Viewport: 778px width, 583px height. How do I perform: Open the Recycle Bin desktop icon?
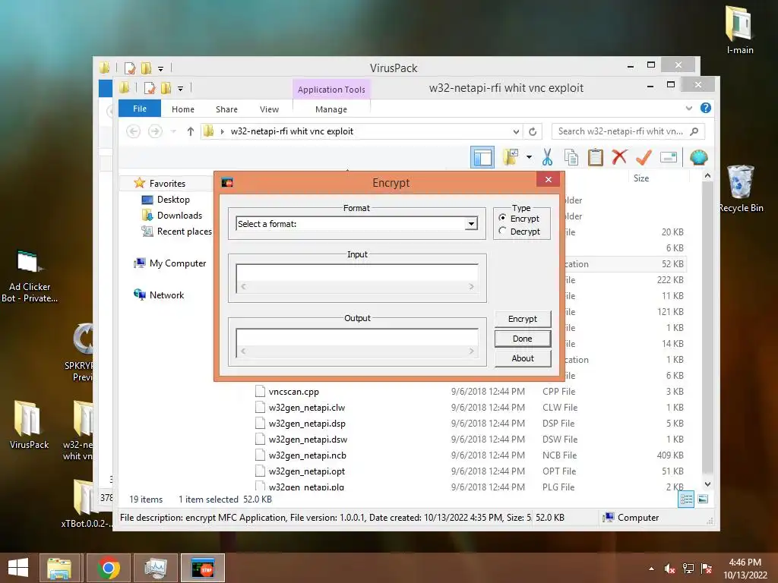(x=741, y=188)
